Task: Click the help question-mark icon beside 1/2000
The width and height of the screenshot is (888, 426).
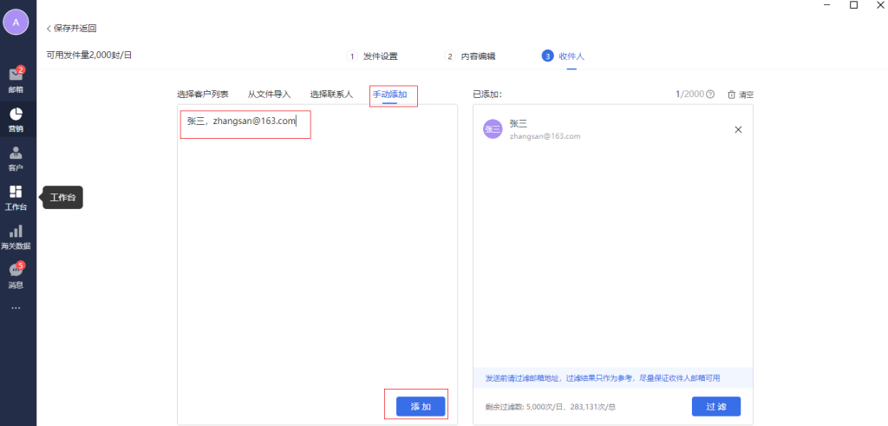Action: 710,94
